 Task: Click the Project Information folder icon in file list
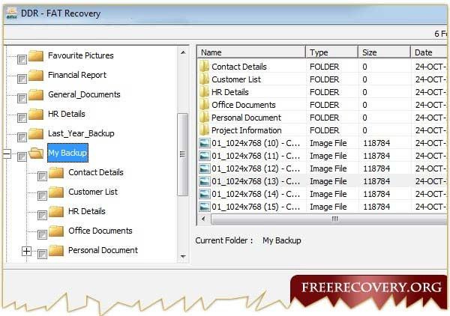coord(204,130)
